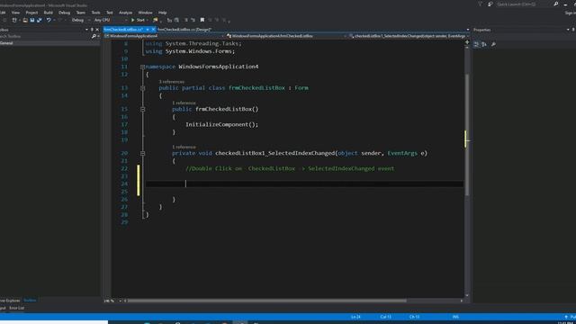Collapse the frmCheckedListBox() constructor outline
The image size is (576, 324).
pyautogui.click(x=142, y=110)
